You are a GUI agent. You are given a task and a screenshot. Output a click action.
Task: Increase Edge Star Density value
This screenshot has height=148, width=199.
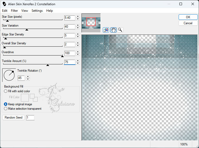[78, 34]
